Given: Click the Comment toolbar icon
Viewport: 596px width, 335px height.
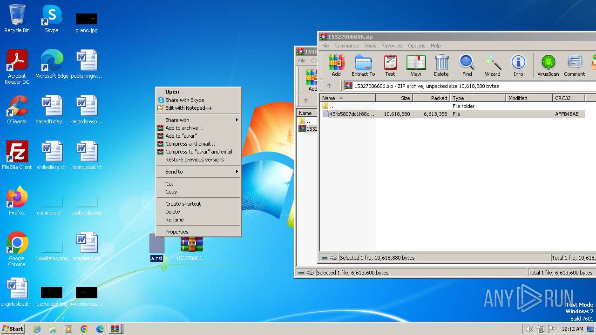Looking at the screenshot, I should coord(575,65).
